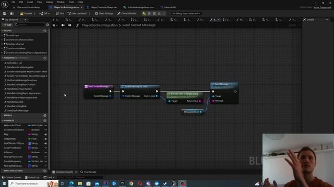Screen dimensions: 334x187
Task: Click the Float type pill of UpdateRate
Action: (32, 139)
